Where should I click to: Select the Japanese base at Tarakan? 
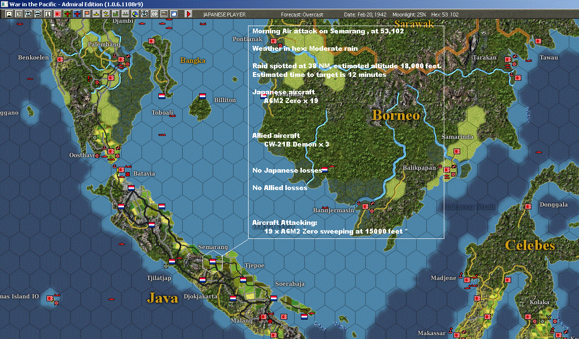pyautogui.click(x=508, y=59)
